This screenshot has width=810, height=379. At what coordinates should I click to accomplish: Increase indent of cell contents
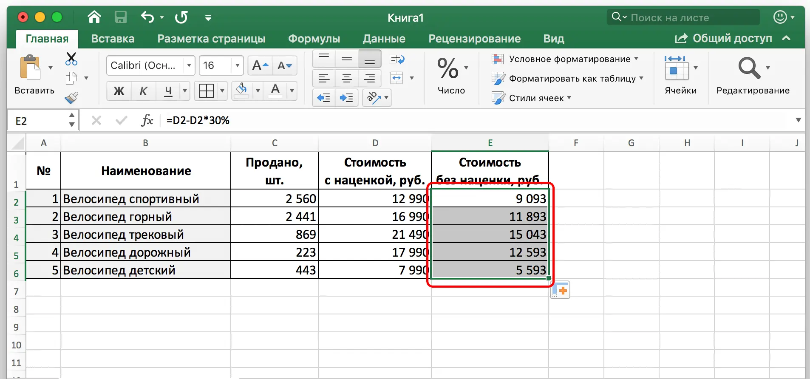tap(346, 98)
